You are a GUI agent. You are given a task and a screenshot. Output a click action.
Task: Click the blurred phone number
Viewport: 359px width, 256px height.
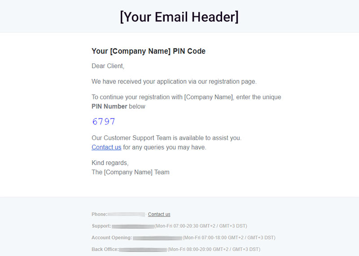pyautogui.click(x=127, y=214)
